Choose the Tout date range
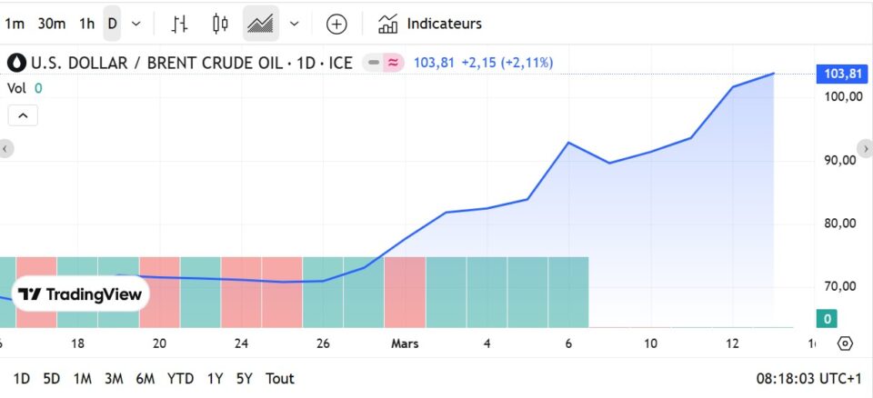The width and height of the screenshot is (873, 398). (280, 378)
